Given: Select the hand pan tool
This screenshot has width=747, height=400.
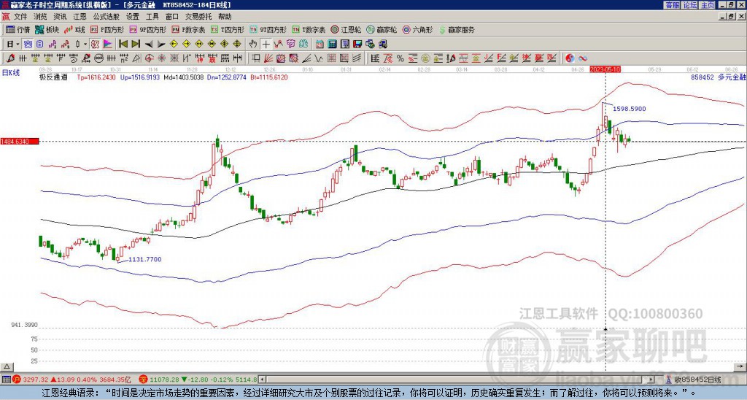Looking at the screenshot, I should pyautogui.click(x=253, y=44).
